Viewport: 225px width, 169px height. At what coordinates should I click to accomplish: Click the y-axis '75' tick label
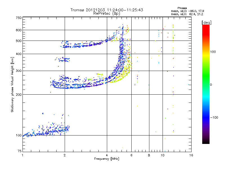click(20, 151)
